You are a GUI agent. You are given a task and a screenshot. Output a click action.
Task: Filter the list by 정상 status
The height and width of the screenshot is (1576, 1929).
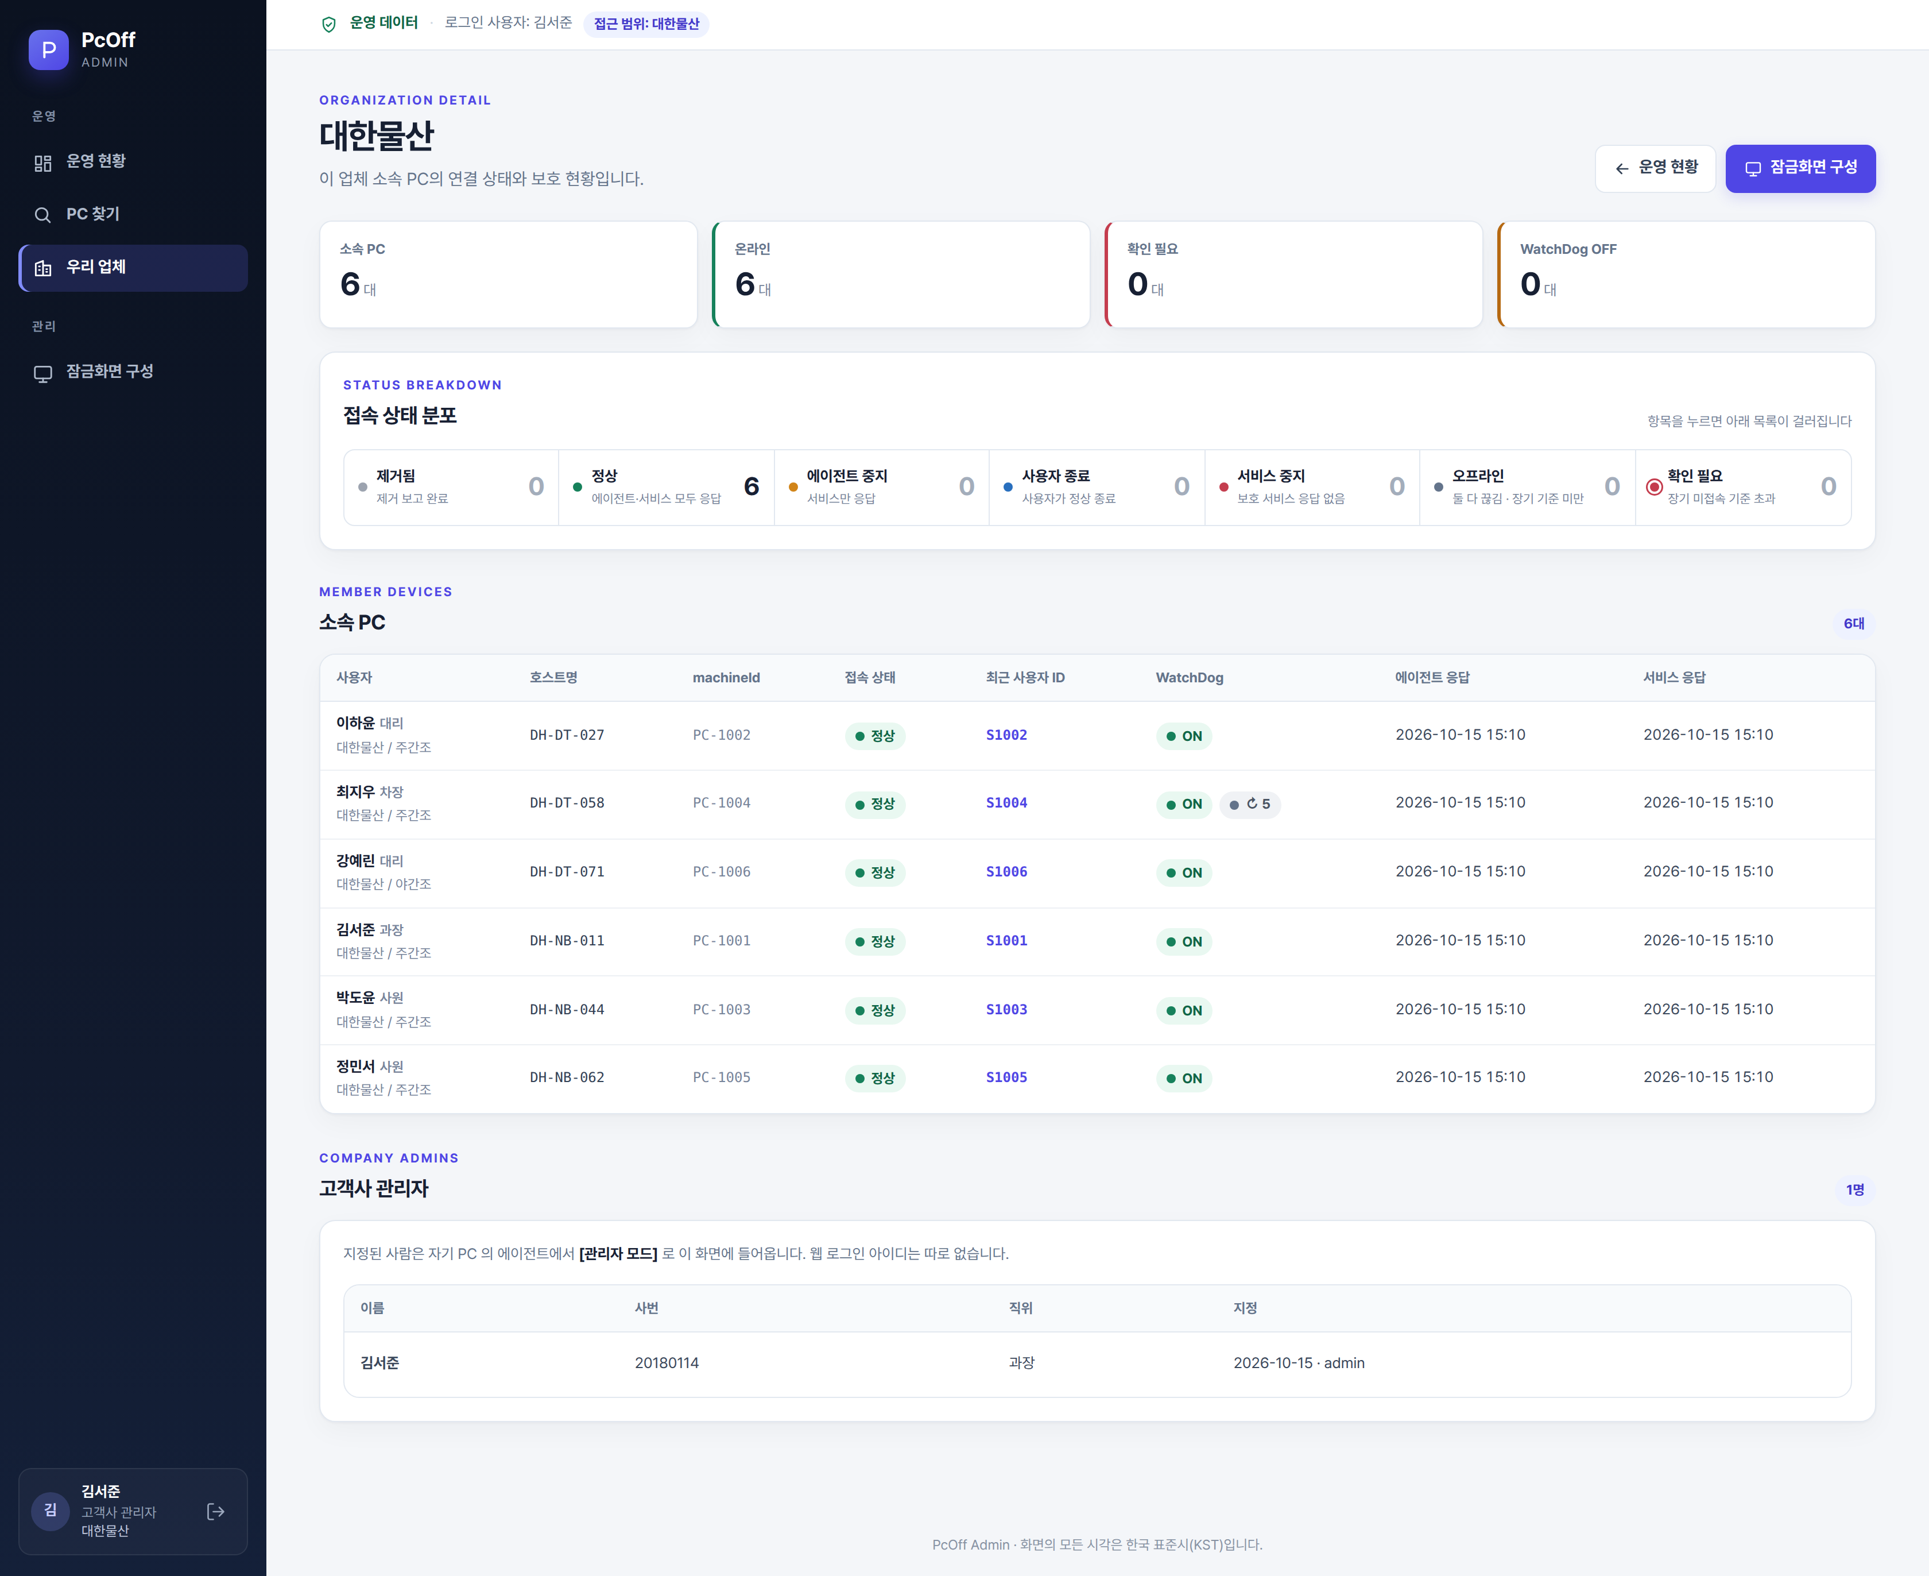[667, 488]
